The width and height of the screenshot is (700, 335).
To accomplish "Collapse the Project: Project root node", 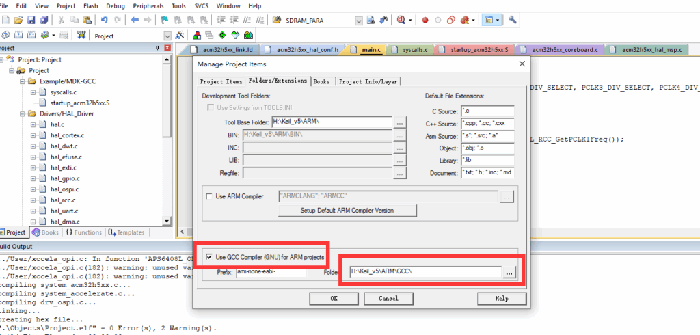I will click(1, 60).
